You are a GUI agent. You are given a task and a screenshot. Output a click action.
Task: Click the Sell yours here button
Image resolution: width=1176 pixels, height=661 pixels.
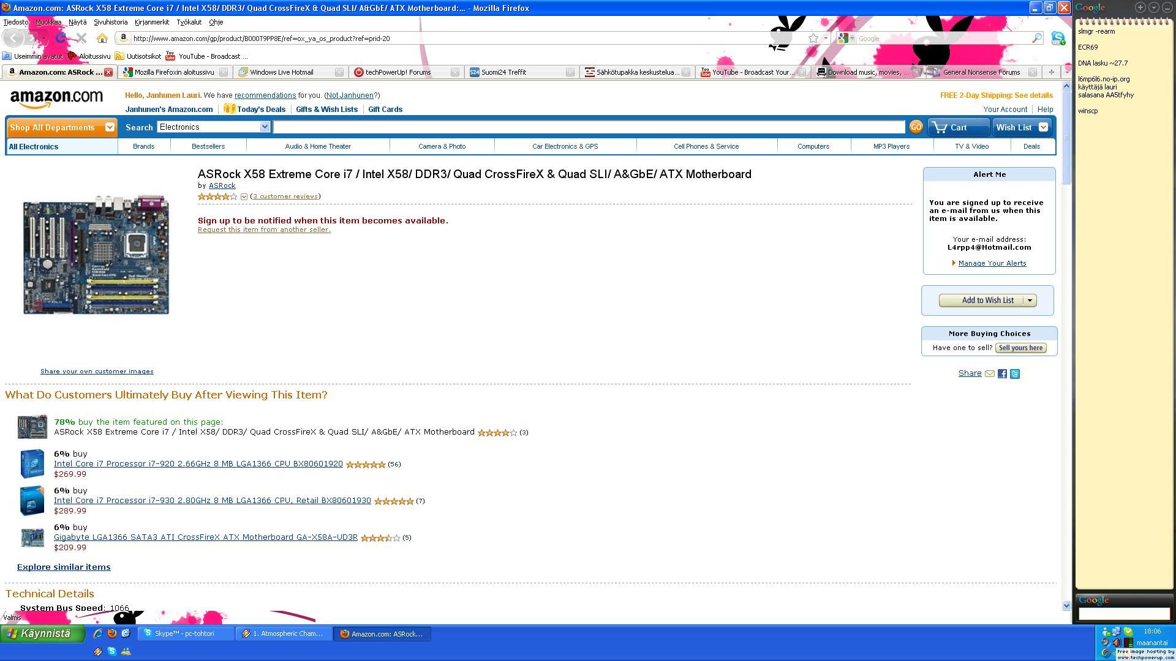coord(1020,348)
